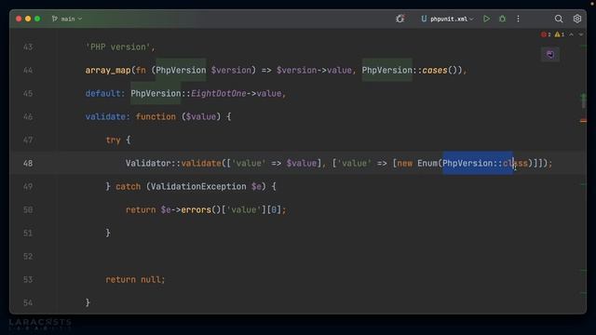Start debugging with the bug icon
This screenshot has height=335, width=596.
point(503,19)
